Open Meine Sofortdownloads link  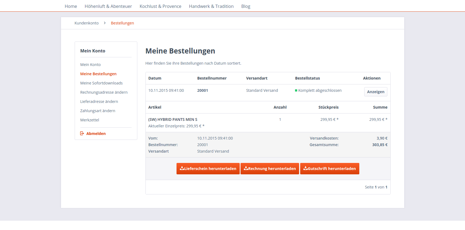101,83
